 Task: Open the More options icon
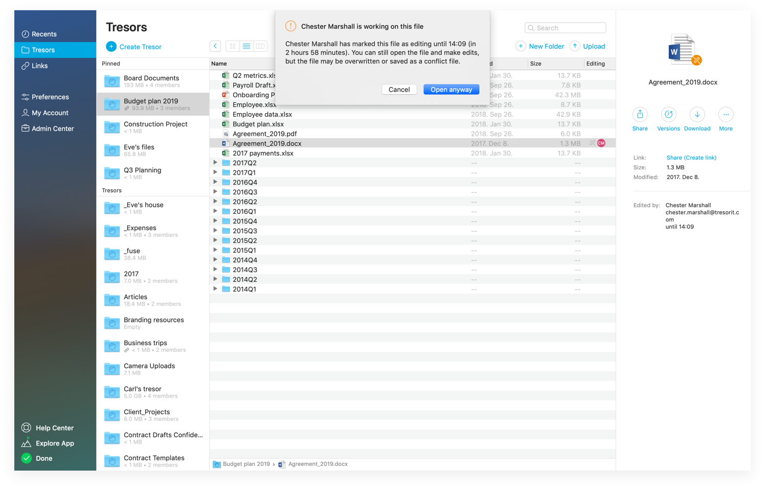tap(726, 114)
